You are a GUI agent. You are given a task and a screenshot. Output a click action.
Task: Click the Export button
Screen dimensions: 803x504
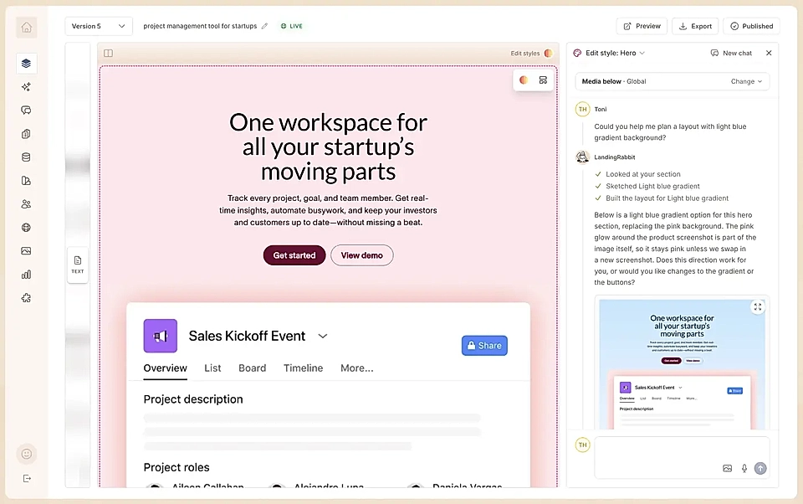[695, 26]
